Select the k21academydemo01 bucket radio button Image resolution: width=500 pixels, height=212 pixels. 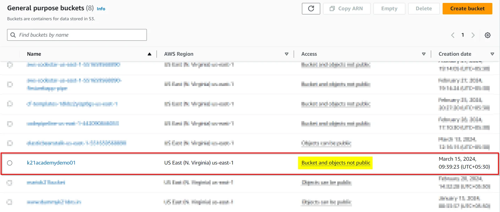pos(10,163)
